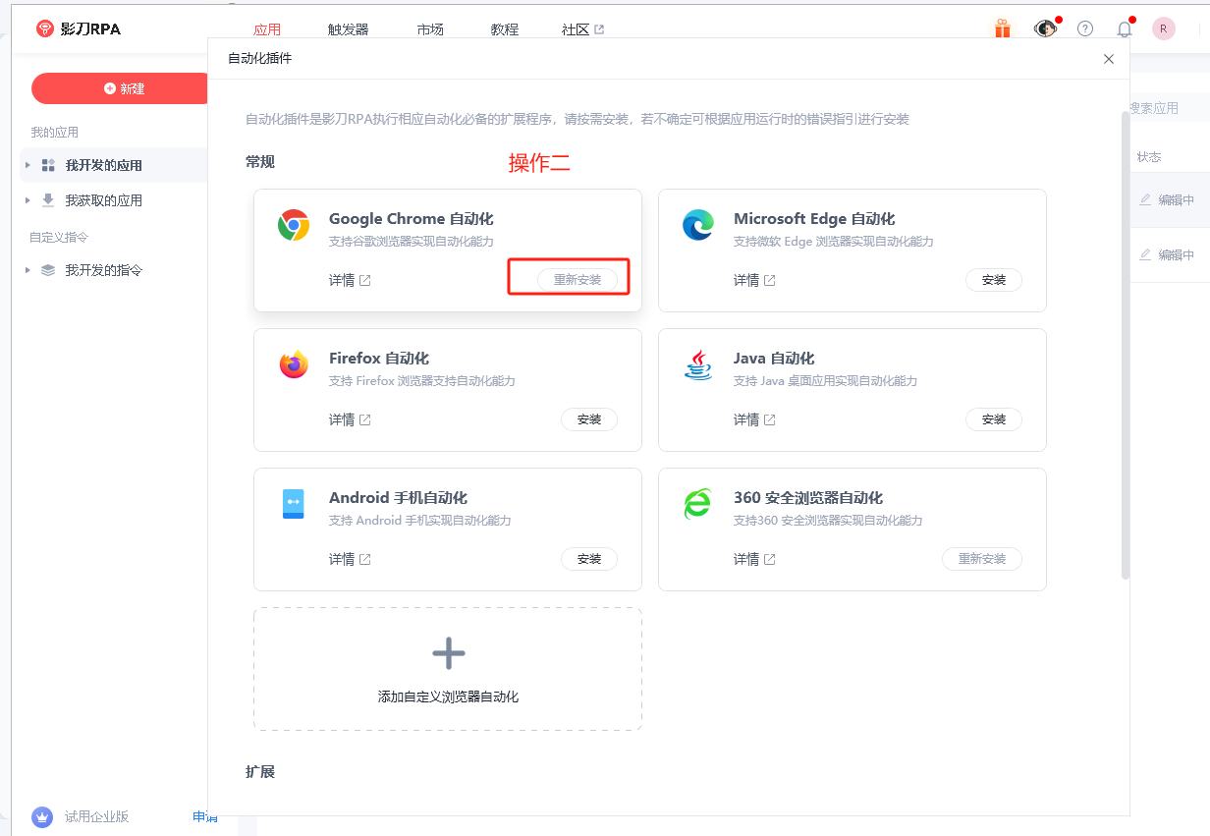Open 详情 for Java 自动化

point(746,419)
